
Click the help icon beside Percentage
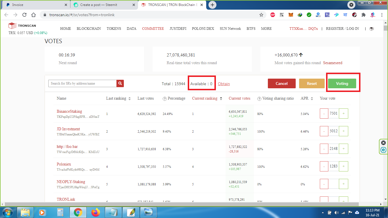164,98
